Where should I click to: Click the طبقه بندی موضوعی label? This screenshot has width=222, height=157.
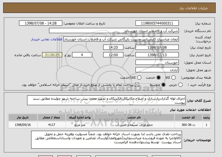(x=196, y=77)
